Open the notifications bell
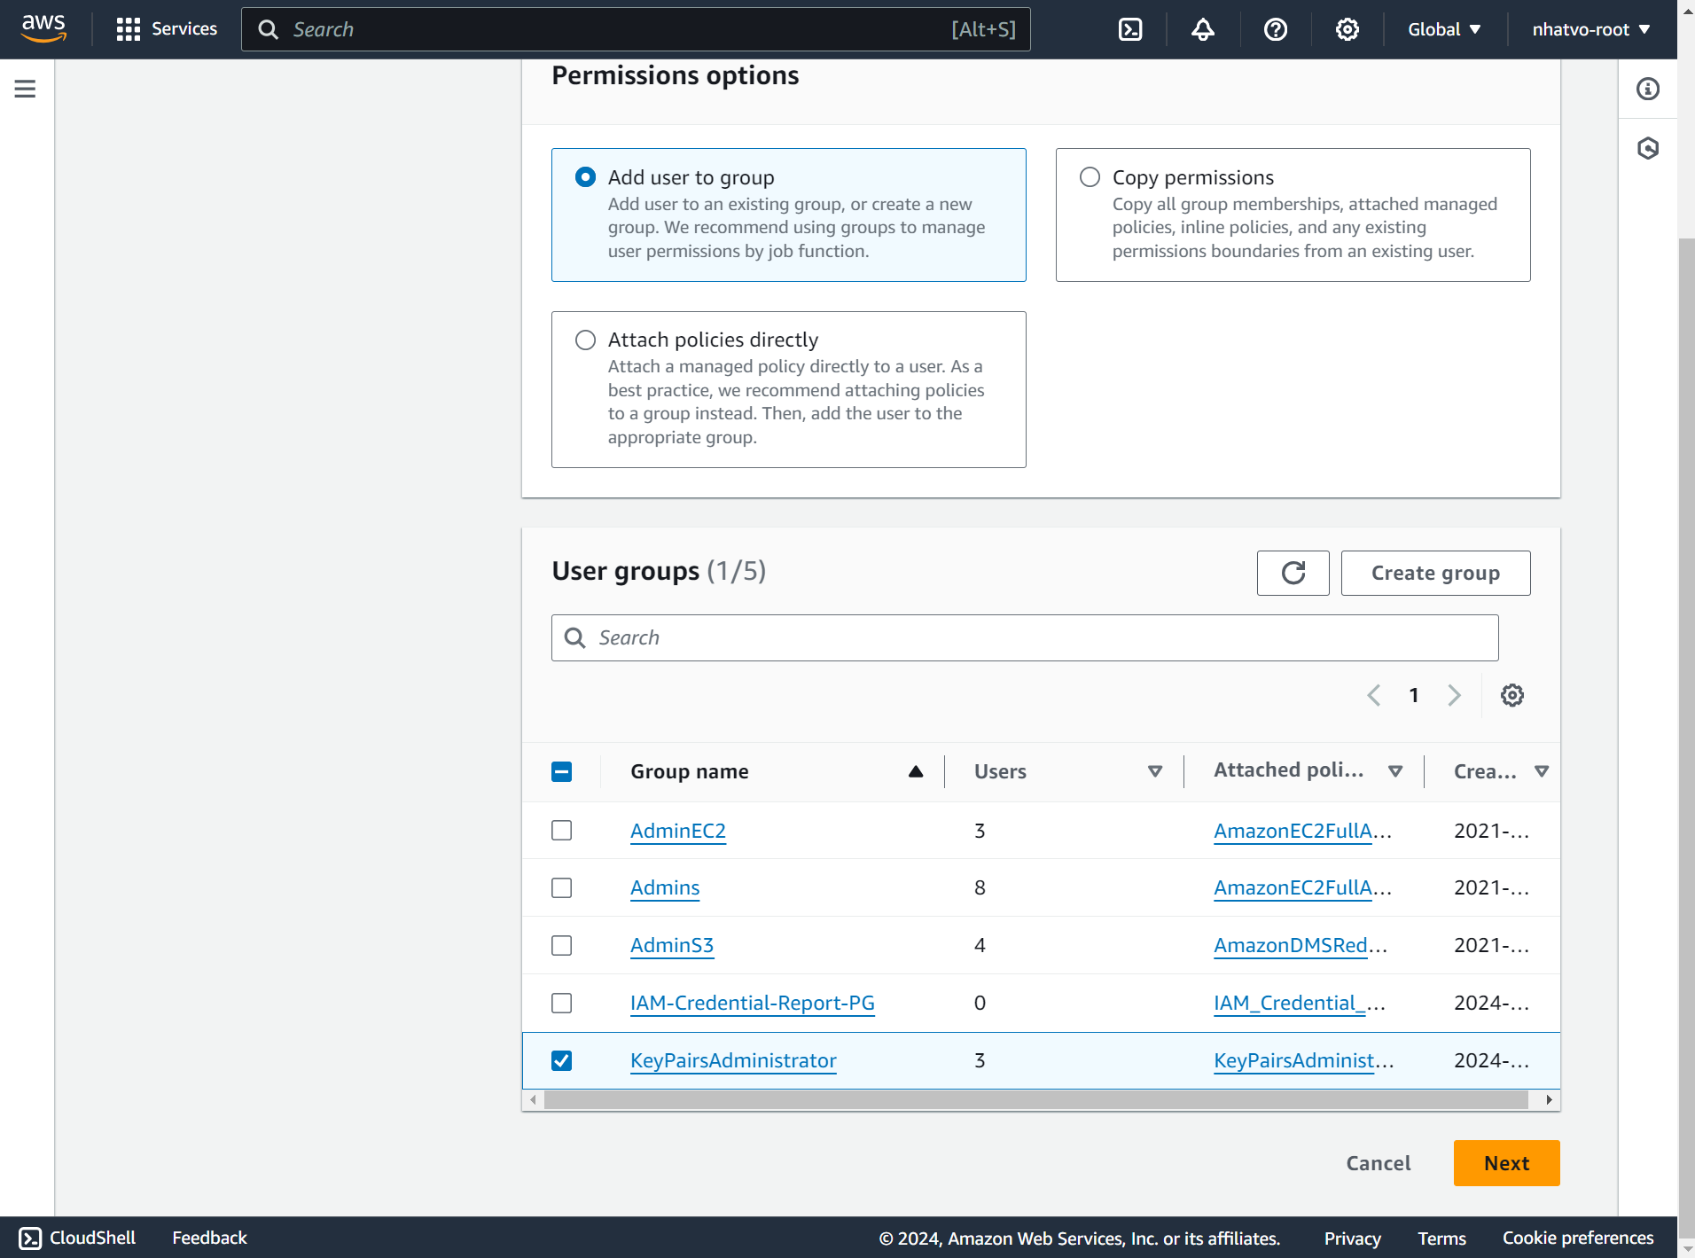 click(x=1203, y=29)
